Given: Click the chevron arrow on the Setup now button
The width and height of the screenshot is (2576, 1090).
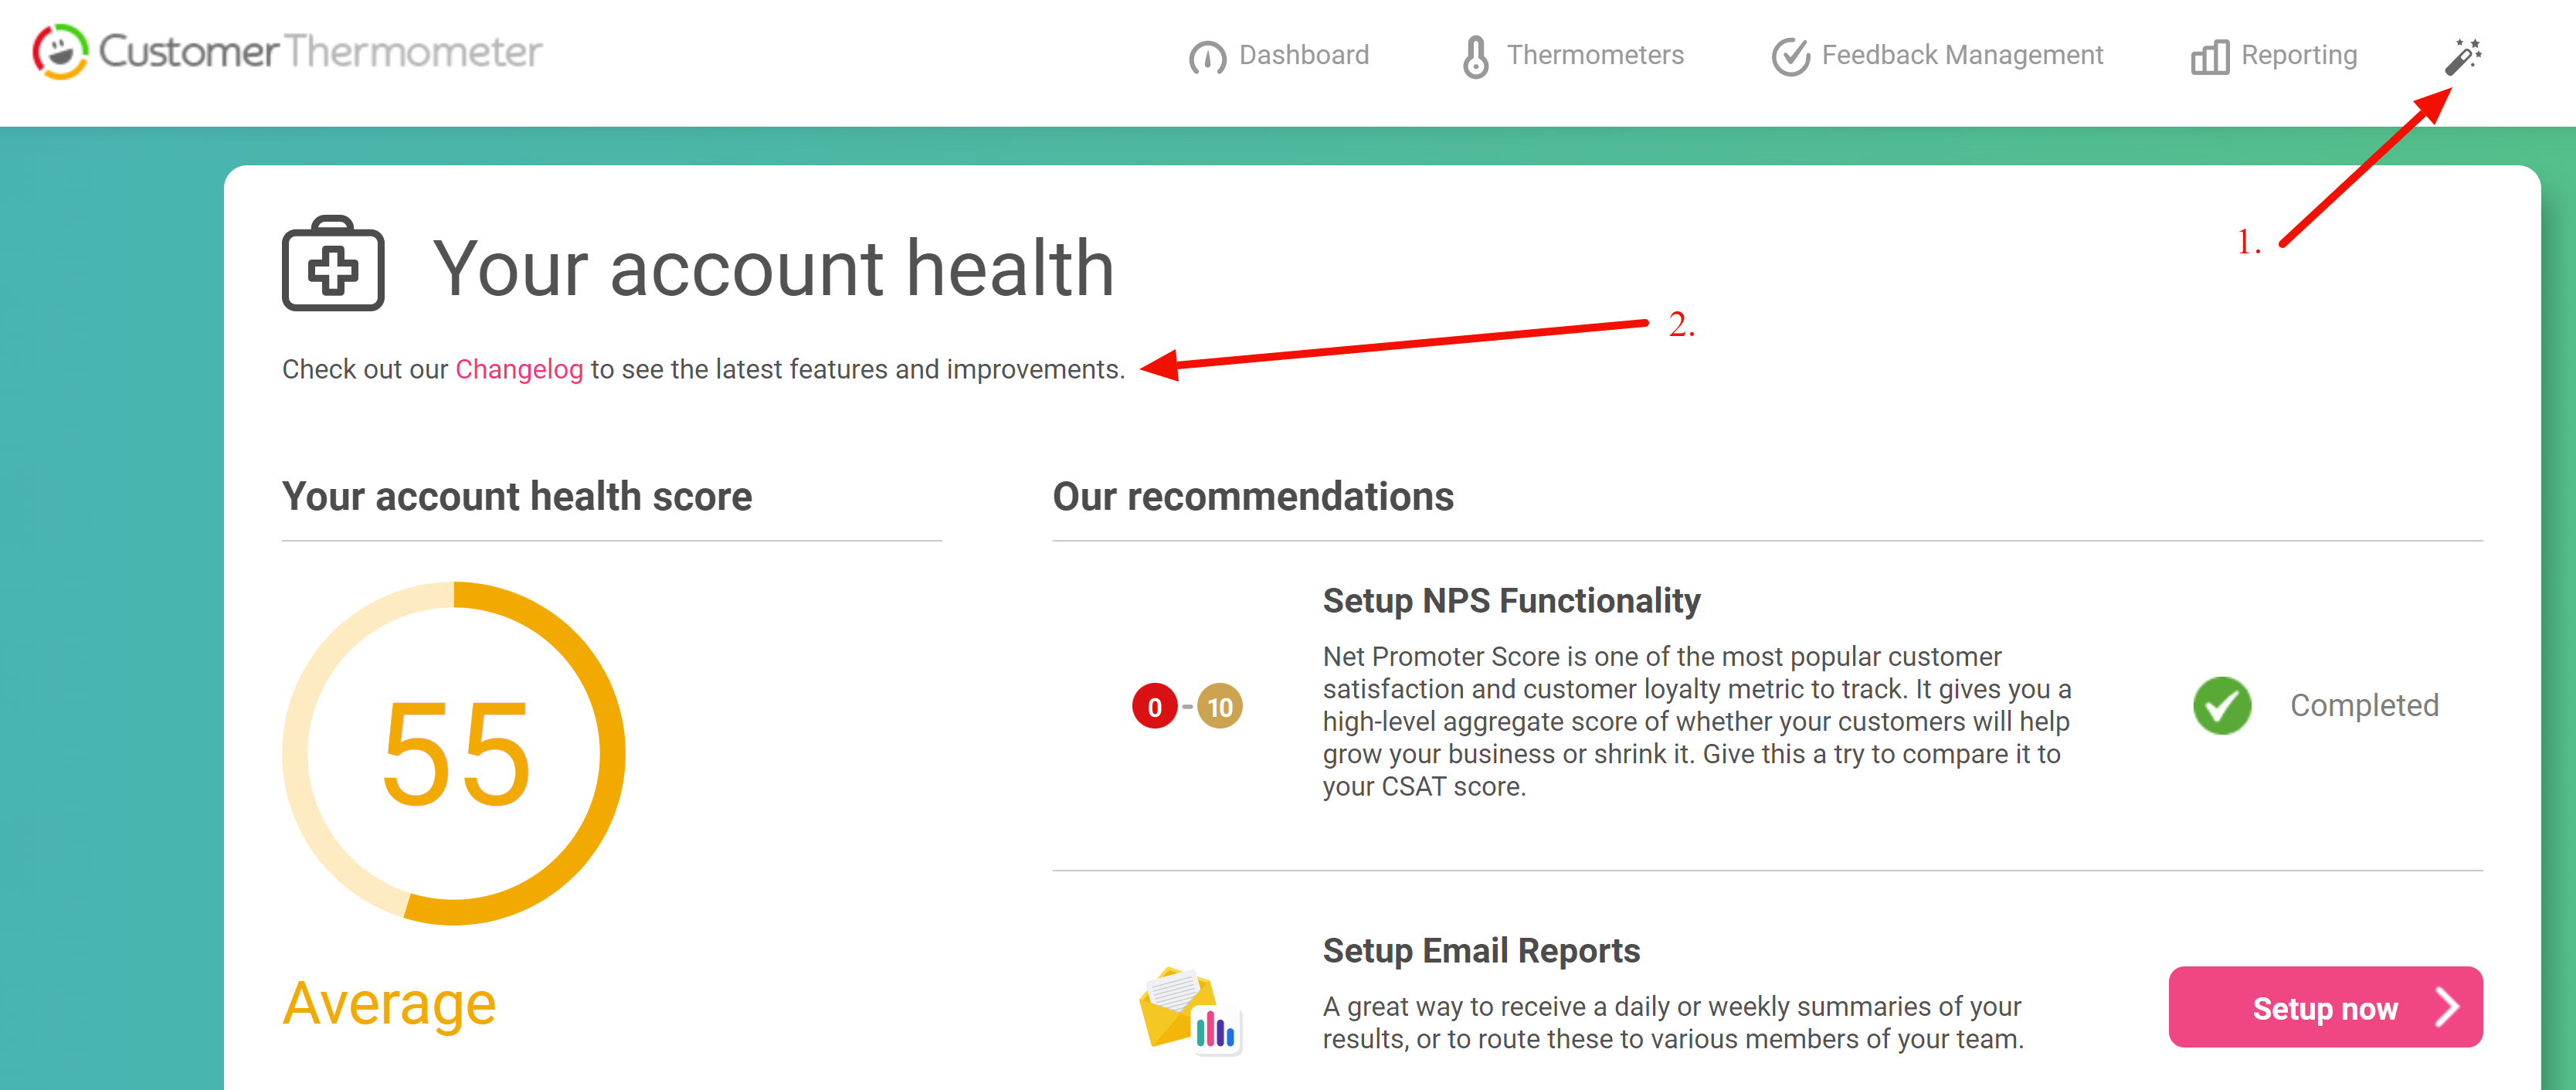Looking at the screenshot, I should click(x=2446, y=1008).
